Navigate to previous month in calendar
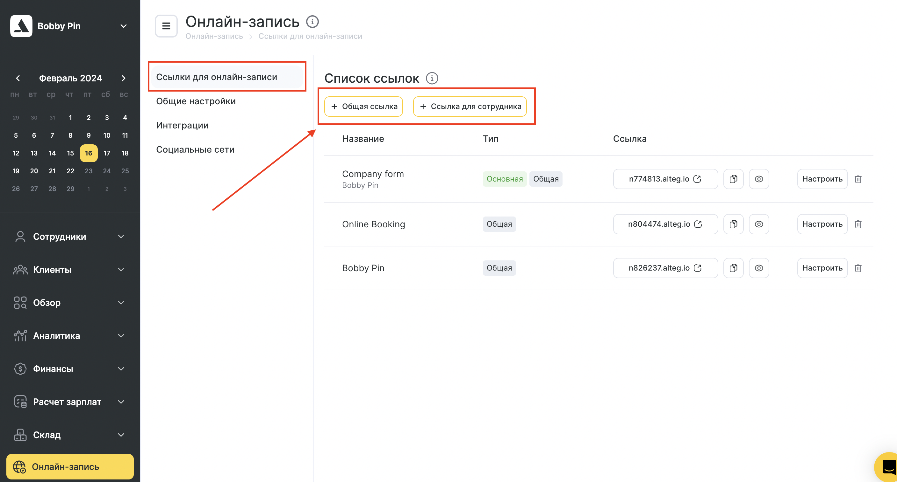 pyautogui.click(x=18, y=78)
